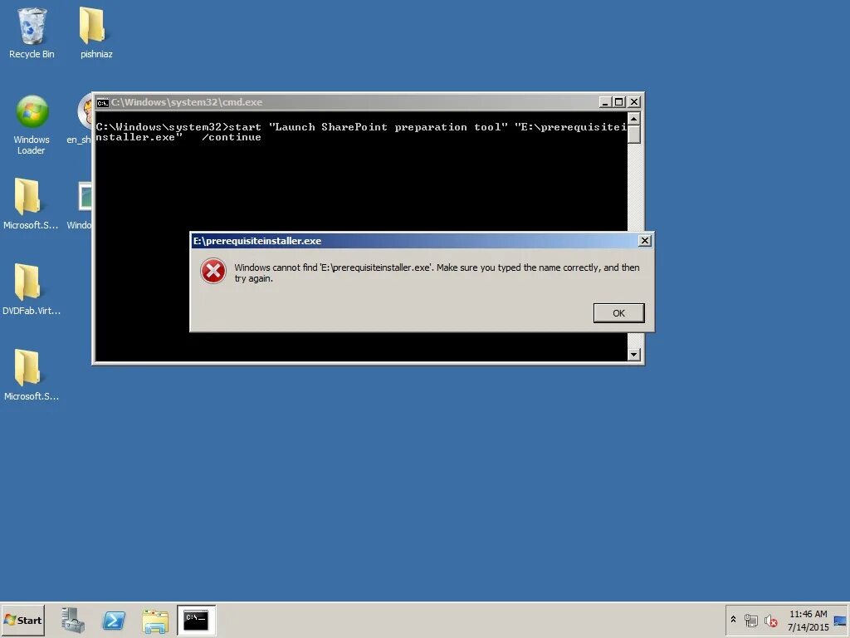Click the start command line in cmd
This screenshot has width=850, height=638.
pos(361,132)
